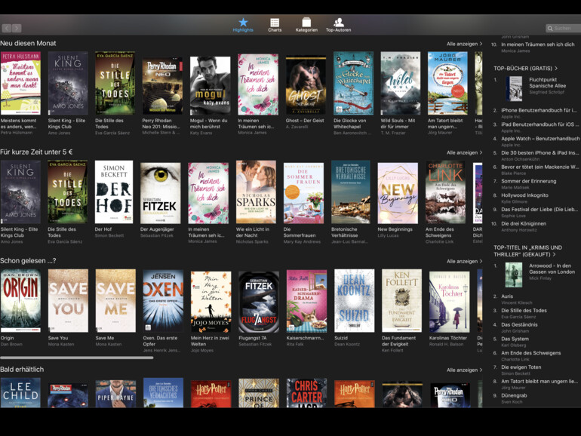This screenshot has height=436, width=581.
Task: Expand Top-Titel in Krimis und Thriller list
Action: pos(527,250)
